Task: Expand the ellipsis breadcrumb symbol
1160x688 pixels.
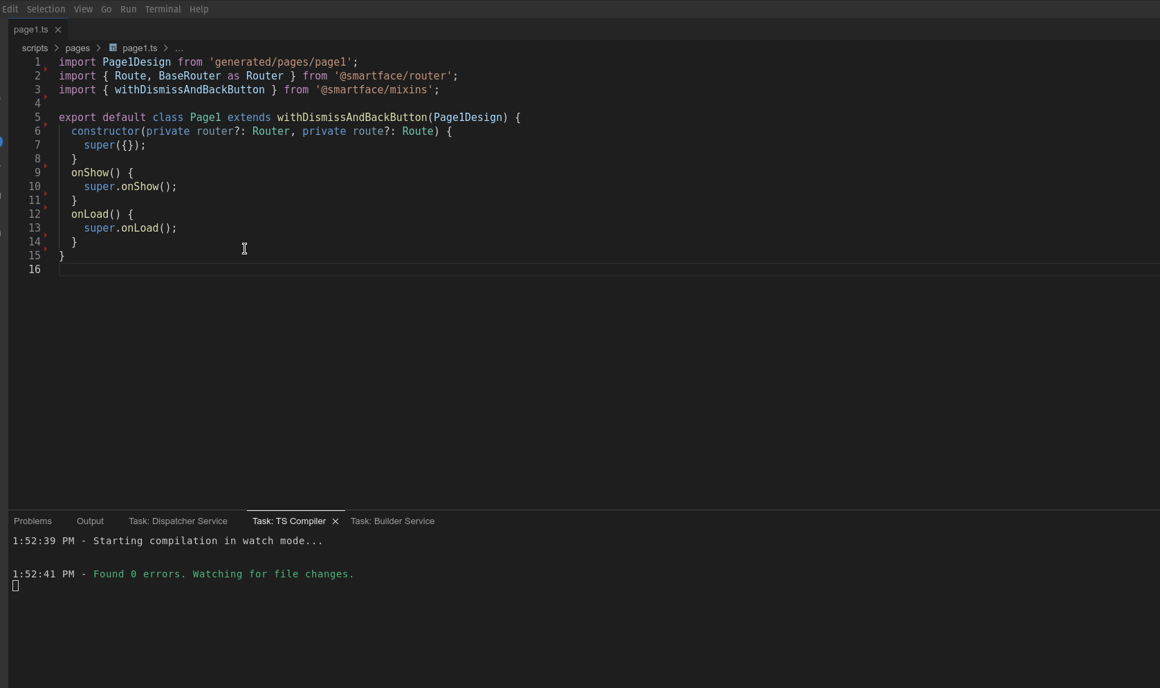Action: (x=179, y=48)
